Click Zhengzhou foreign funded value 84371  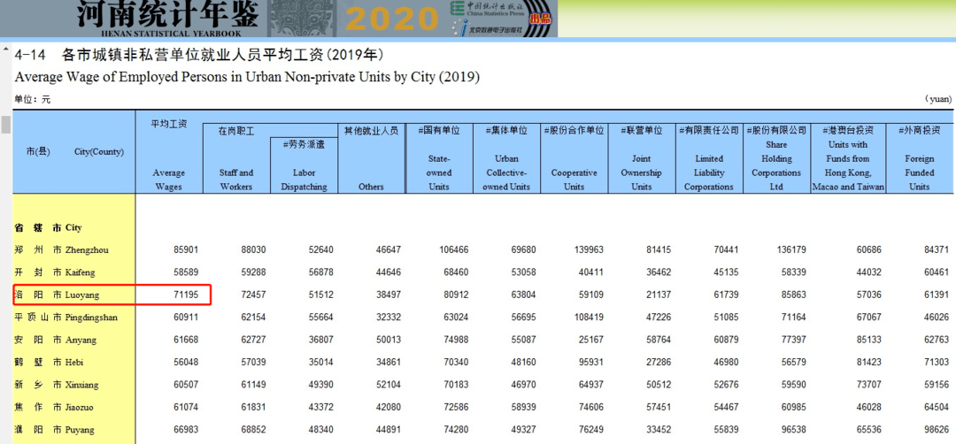(x=937, y=249)
